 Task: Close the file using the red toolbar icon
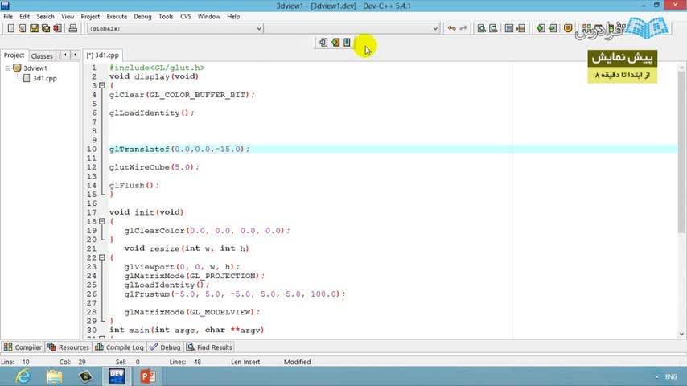point(57,28)
